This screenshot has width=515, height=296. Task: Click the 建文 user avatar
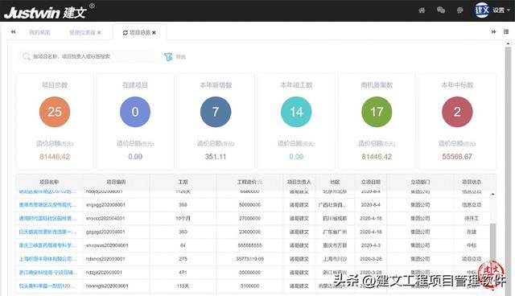[482, 10]
